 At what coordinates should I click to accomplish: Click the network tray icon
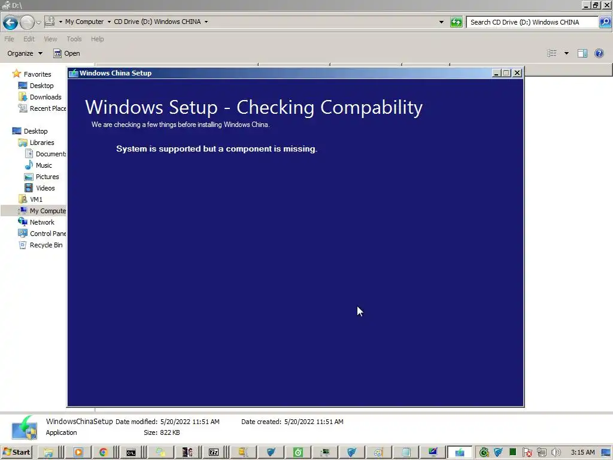[541, 453]
